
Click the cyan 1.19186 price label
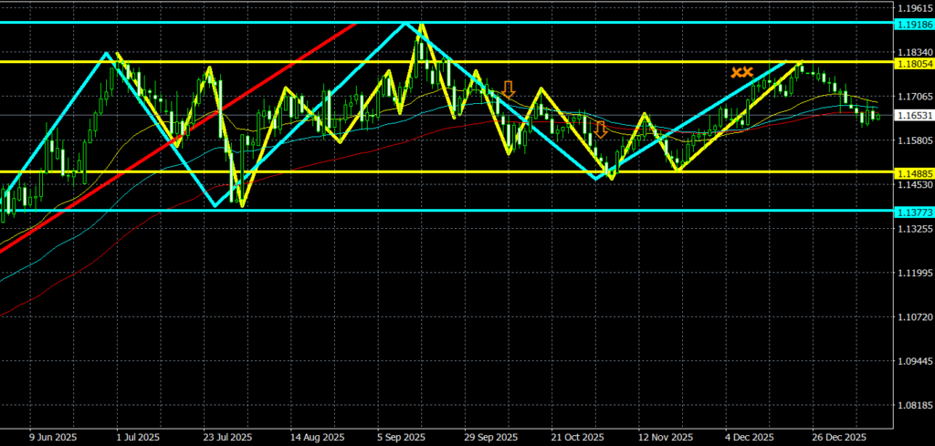click(x=914, y=23)
